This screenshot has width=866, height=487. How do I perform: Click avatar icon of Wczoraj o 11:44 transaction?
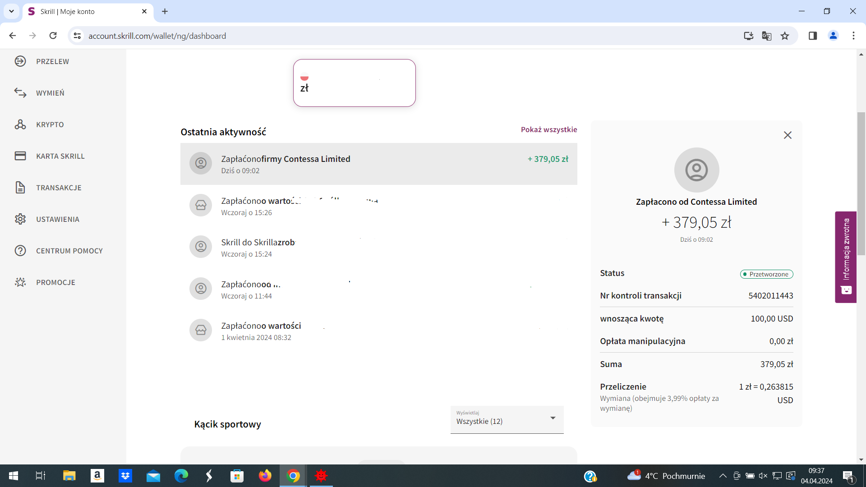click(x=201, y=289)
